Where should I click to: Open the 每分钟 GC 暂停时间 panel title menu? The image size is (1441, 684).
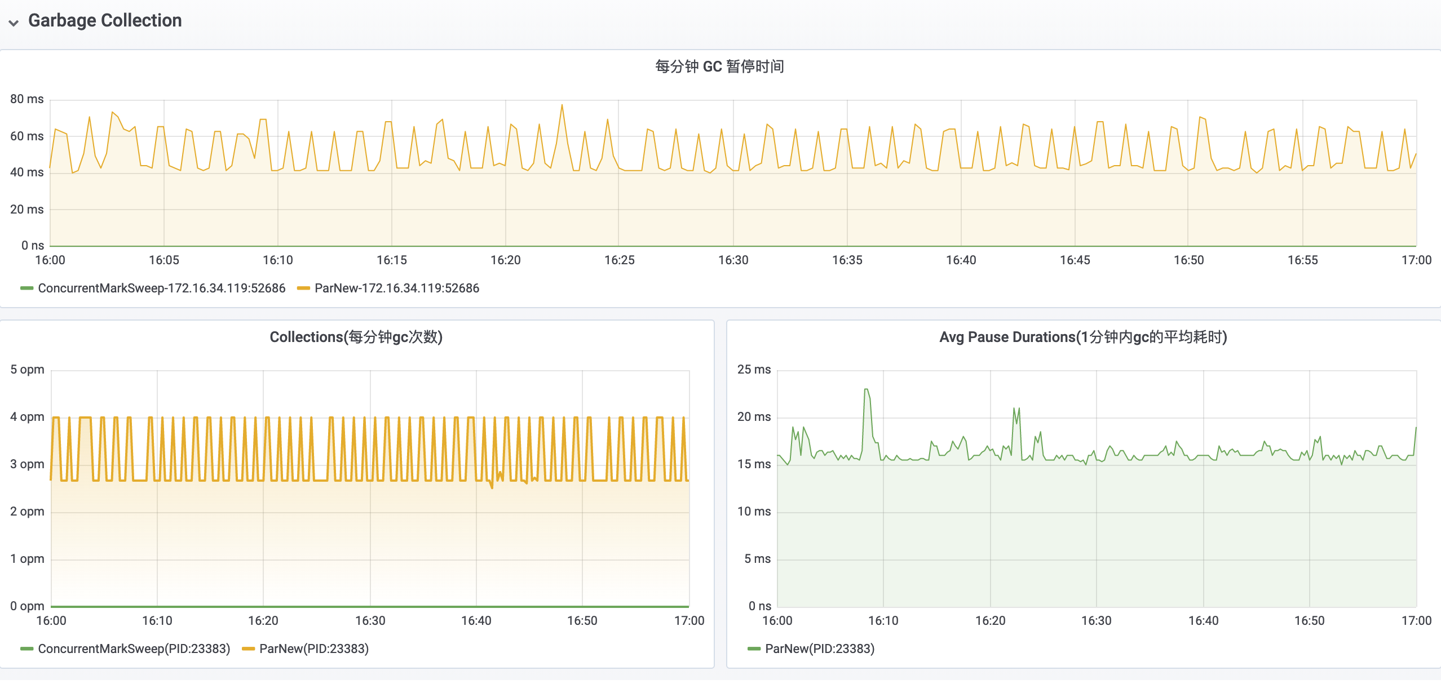pyautogui.click(x=719, y=66)
